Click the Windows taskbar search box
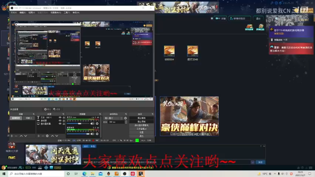 pos(37,173)
